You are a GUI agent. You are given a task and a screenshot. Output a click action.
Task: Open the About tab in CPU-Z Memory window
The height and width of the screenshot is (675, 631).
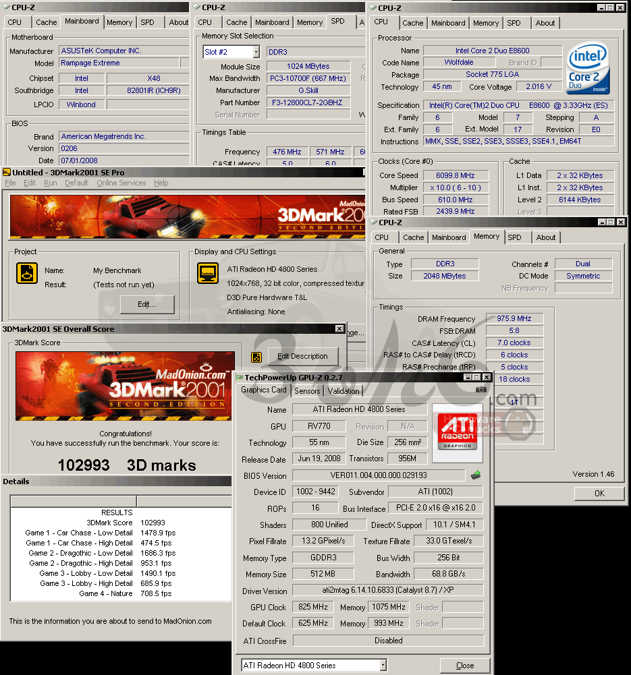pos(546,237)
